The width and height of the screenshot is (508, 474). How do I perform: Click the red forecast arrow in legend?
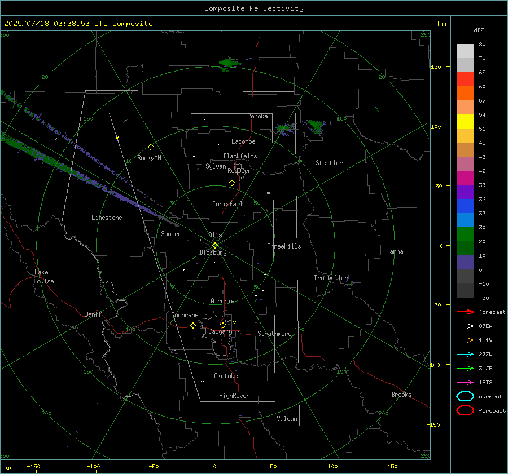pyautogui.click(x=465, y=312)
